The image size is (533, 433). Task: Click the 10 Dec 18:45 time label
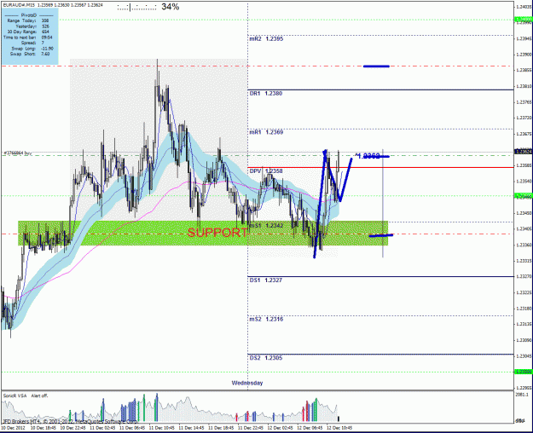click(43, 428)
